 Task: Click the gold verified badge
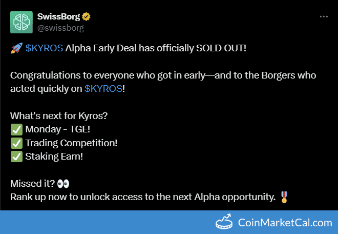(87, 16)
